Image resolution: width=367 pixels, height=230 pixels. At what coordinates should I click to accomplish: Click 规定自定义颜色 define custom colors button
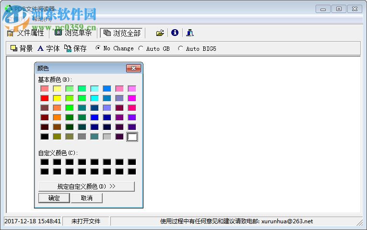pyautogui.click(x=86, y=186)
